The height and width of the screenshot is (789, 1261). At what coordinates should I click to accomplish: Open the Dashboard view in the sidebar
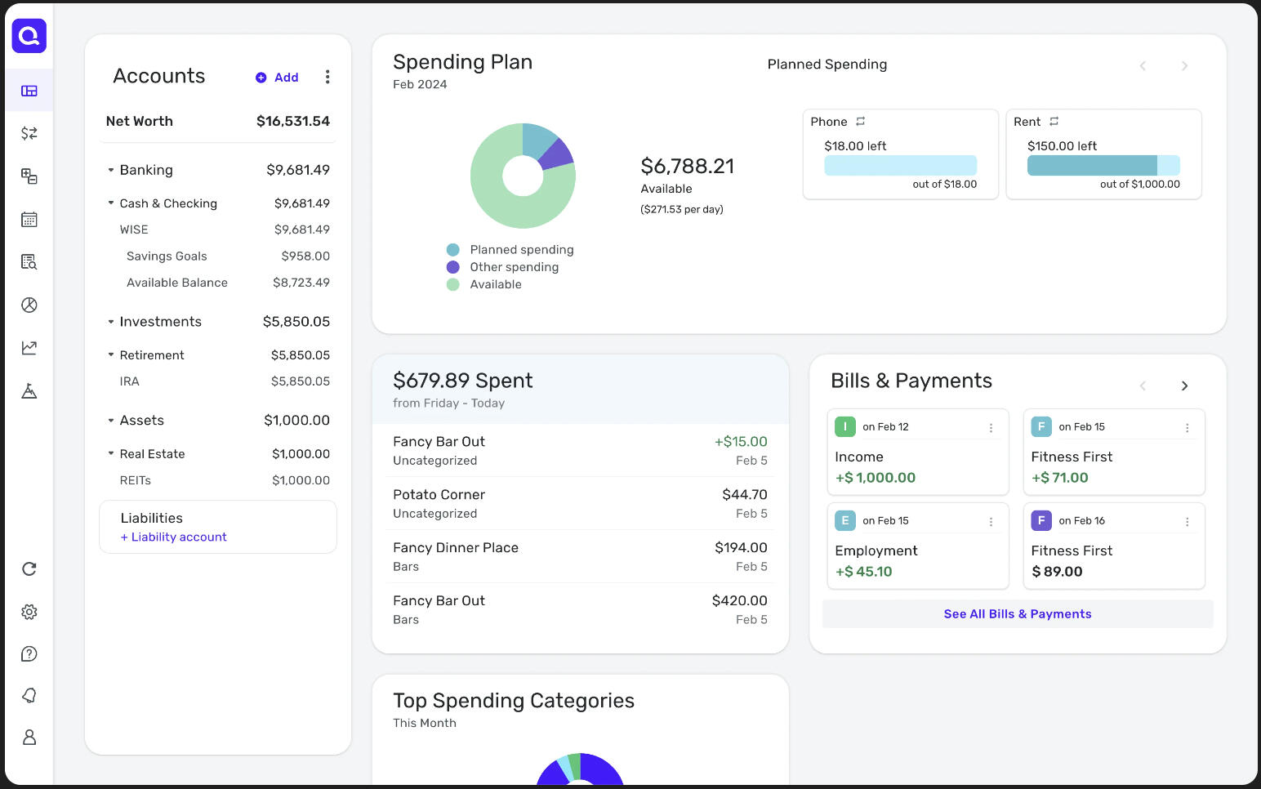click(29, 90)
